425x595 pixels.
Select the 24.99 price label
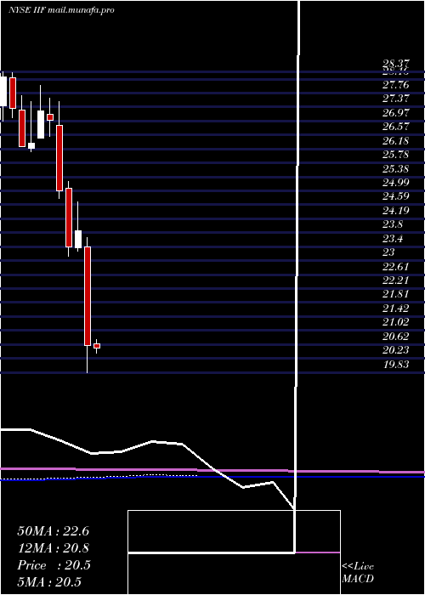[x=395, y=183]
